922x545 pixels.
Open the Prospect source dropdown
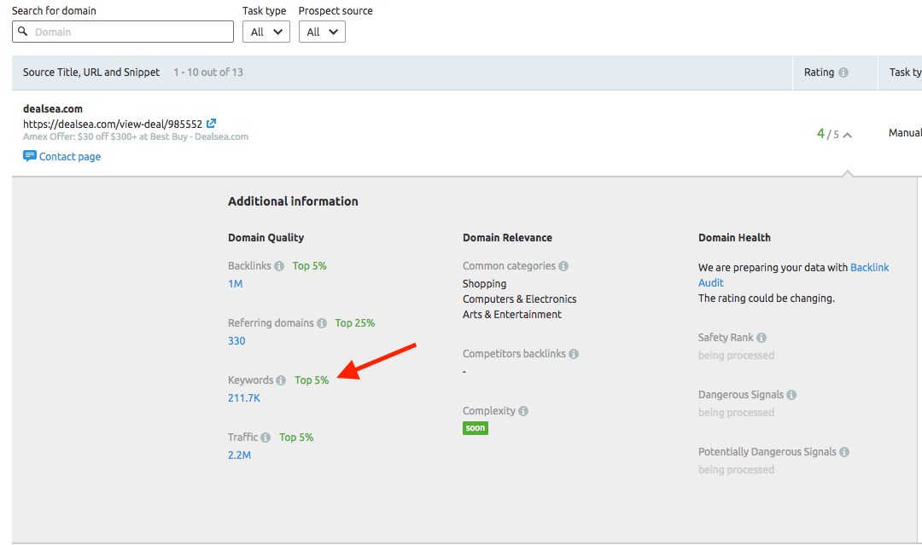point(322,32)
